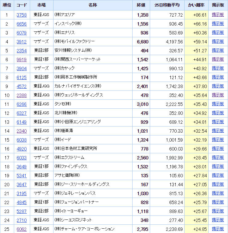The width and height of the screenshot is (228, 233).
Task: Open stock code 6266 link
Action: click(22, 104)
